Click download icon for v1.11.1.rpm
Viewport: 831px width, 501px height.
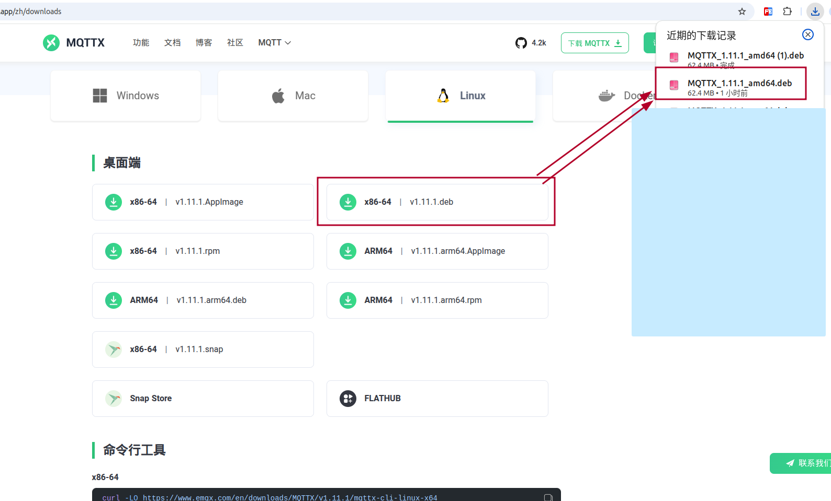114,251
